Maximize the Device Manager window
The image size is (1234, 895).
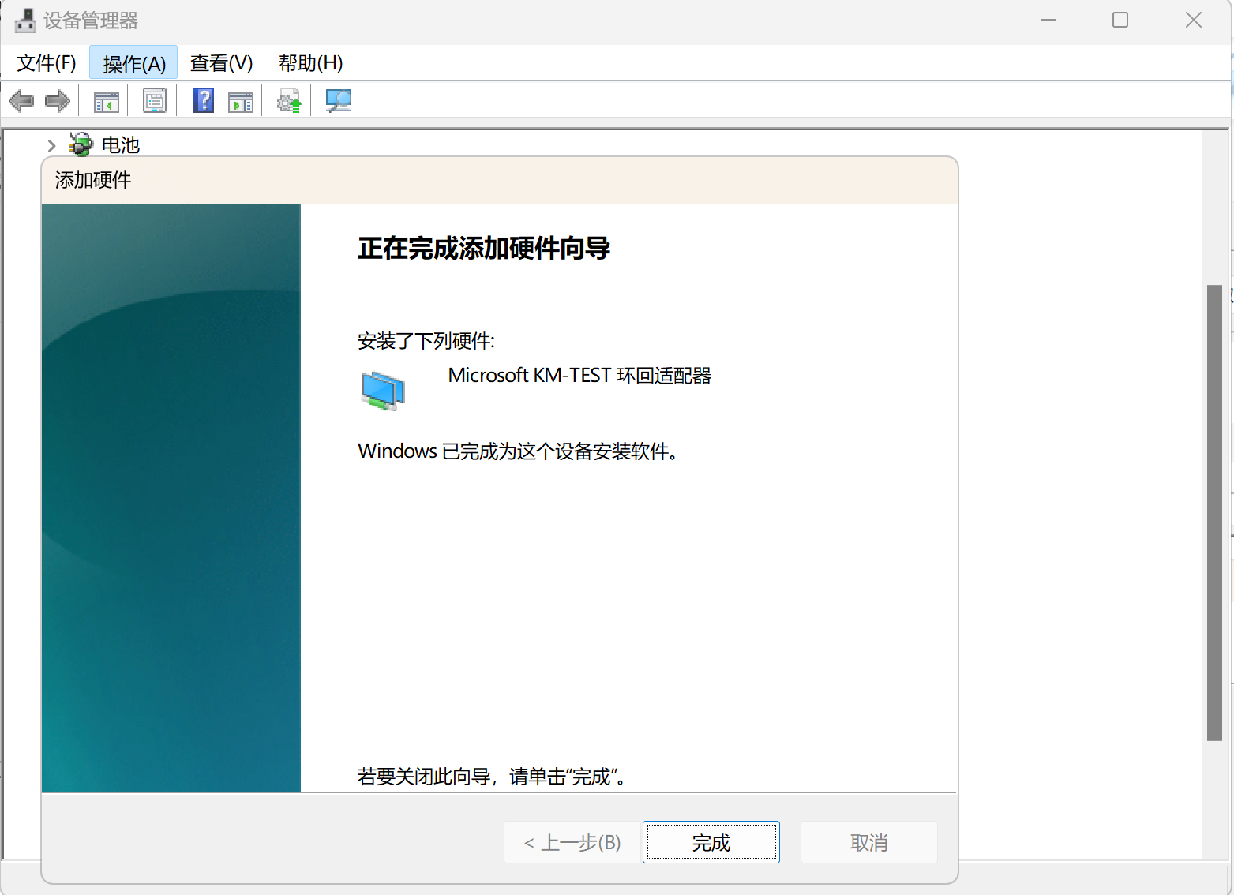click(1120, 20)
